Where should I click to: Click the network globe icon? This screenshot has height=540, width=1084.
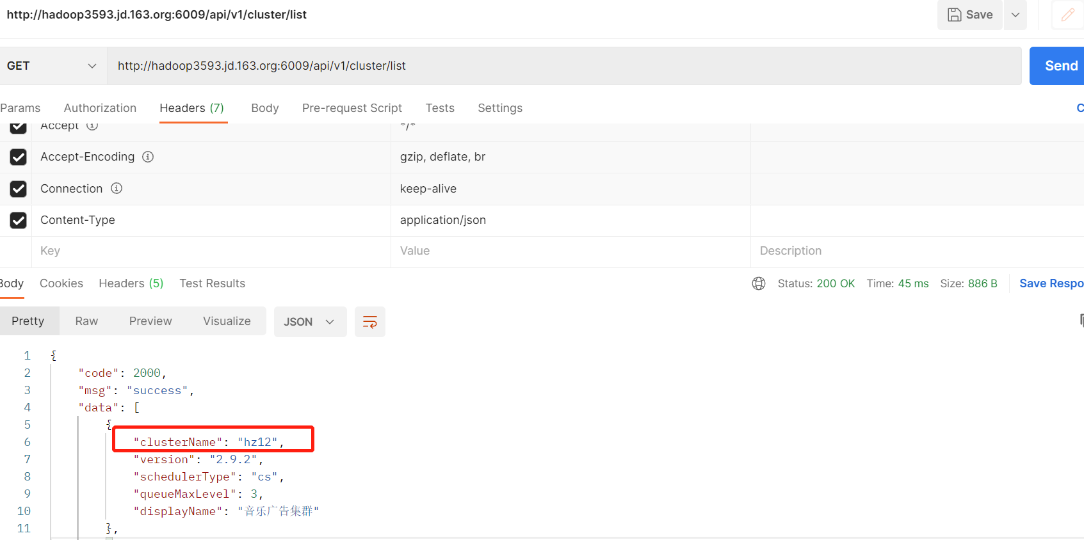(x=759, y=283)
